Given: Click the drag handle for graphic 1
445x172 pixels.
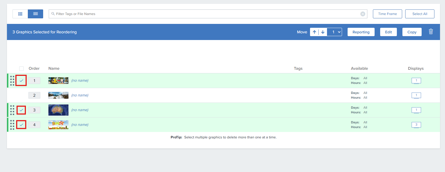Looking at the screenshot, I should coord(12,81).
